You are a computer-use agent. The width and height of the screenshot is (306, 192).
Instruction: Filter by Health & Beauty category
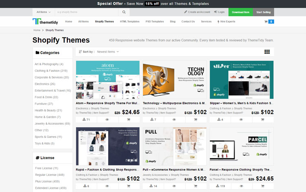[x=48, y=110]
